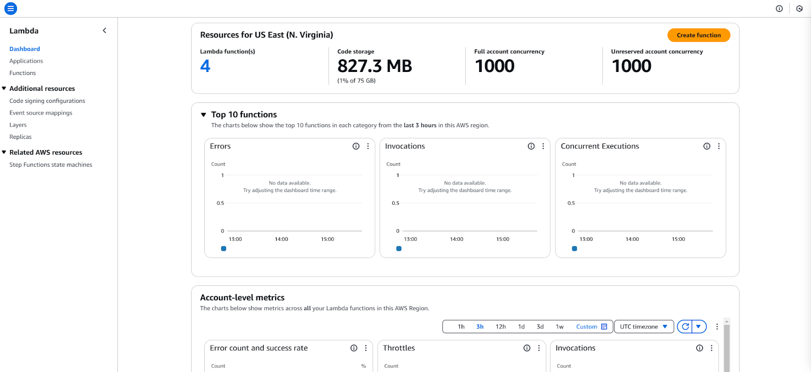
Task: Click the Resources for US East heading
Action: (267, 35)
